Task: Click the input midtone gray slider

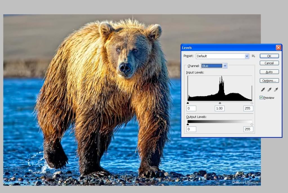Action: (x=220, y=103)
